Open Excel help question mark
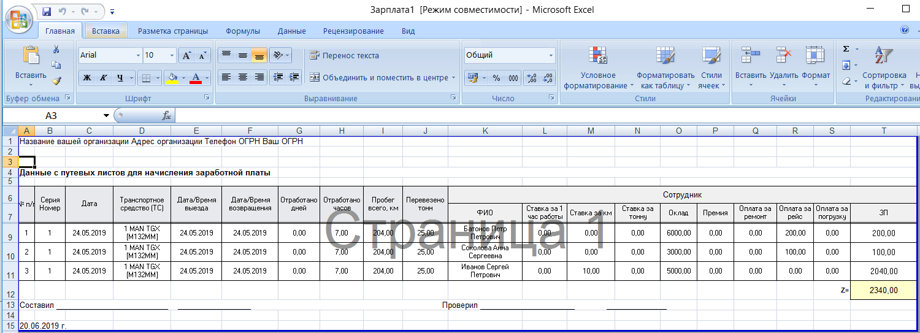Screen dimensions: 920x333 (905, 30)
